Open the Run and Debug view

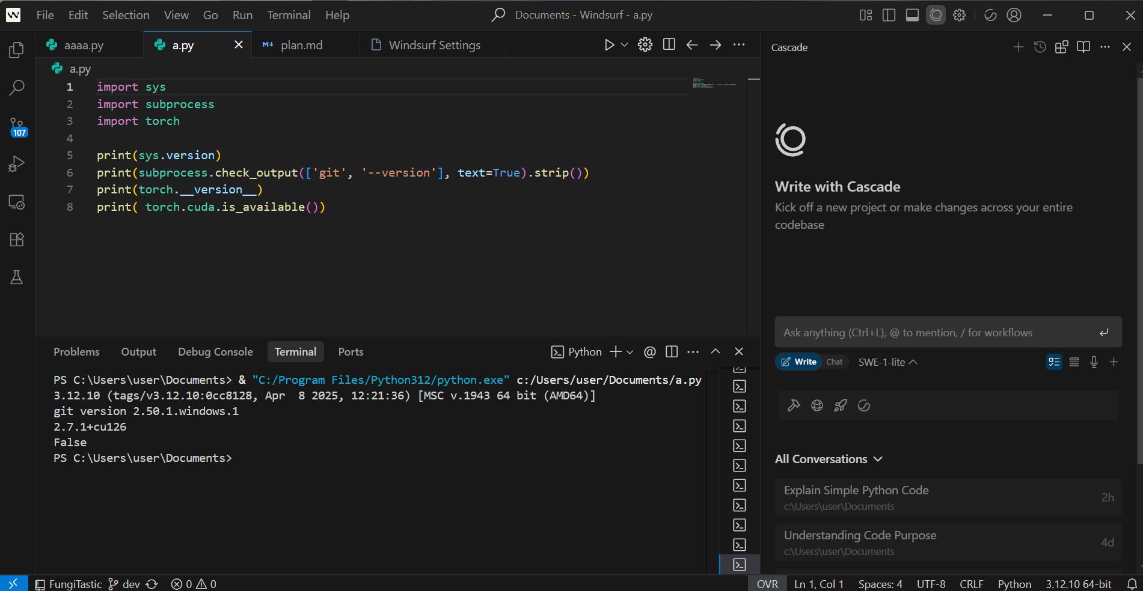17,164
